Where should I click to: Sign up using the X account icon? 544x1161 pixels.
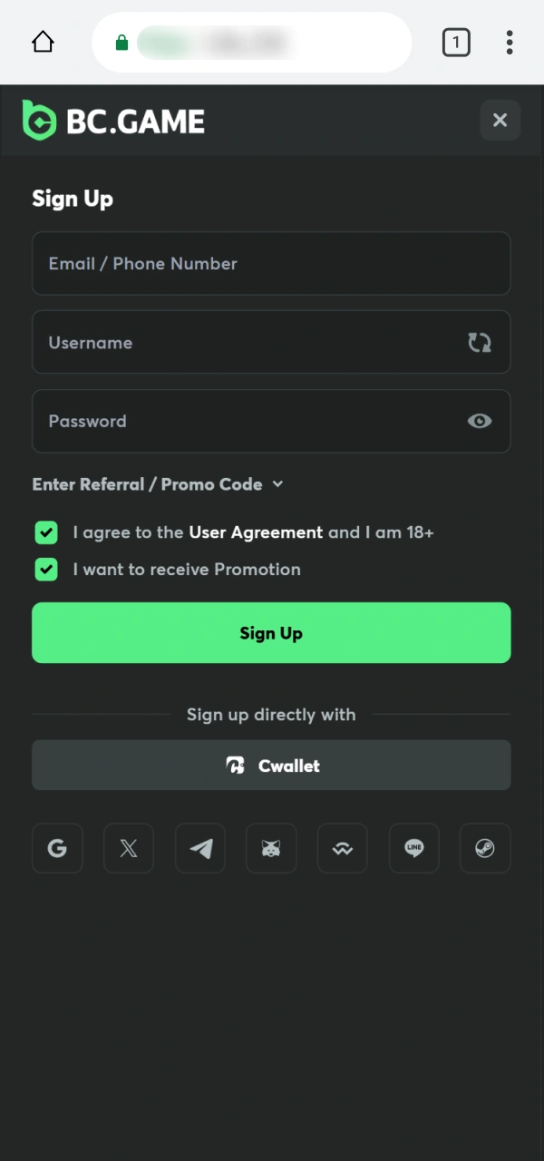(129, 848)
